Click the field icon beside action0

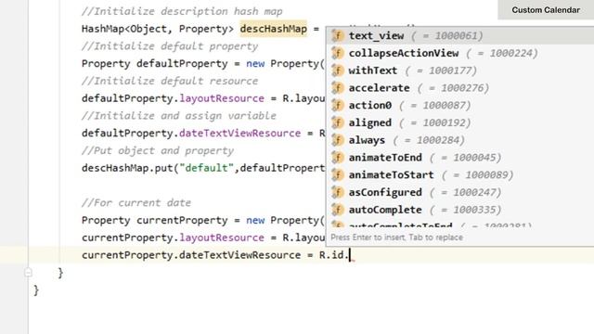[x=337, y=106]
